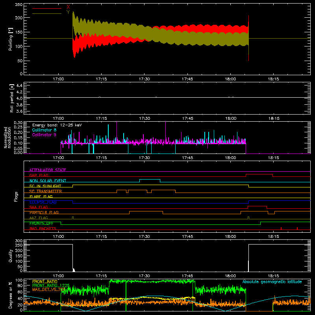This screenshot has height=315, width=315.
Task: Click the olive AAZ_FLAG label
Action: point(39,218)
